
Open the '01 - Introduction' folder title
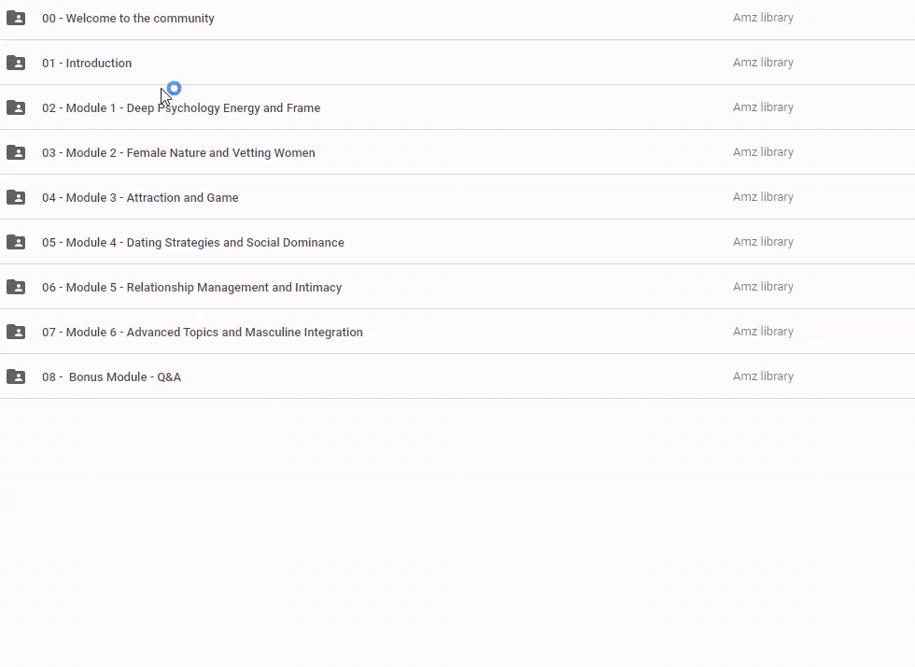pos(87,63)
